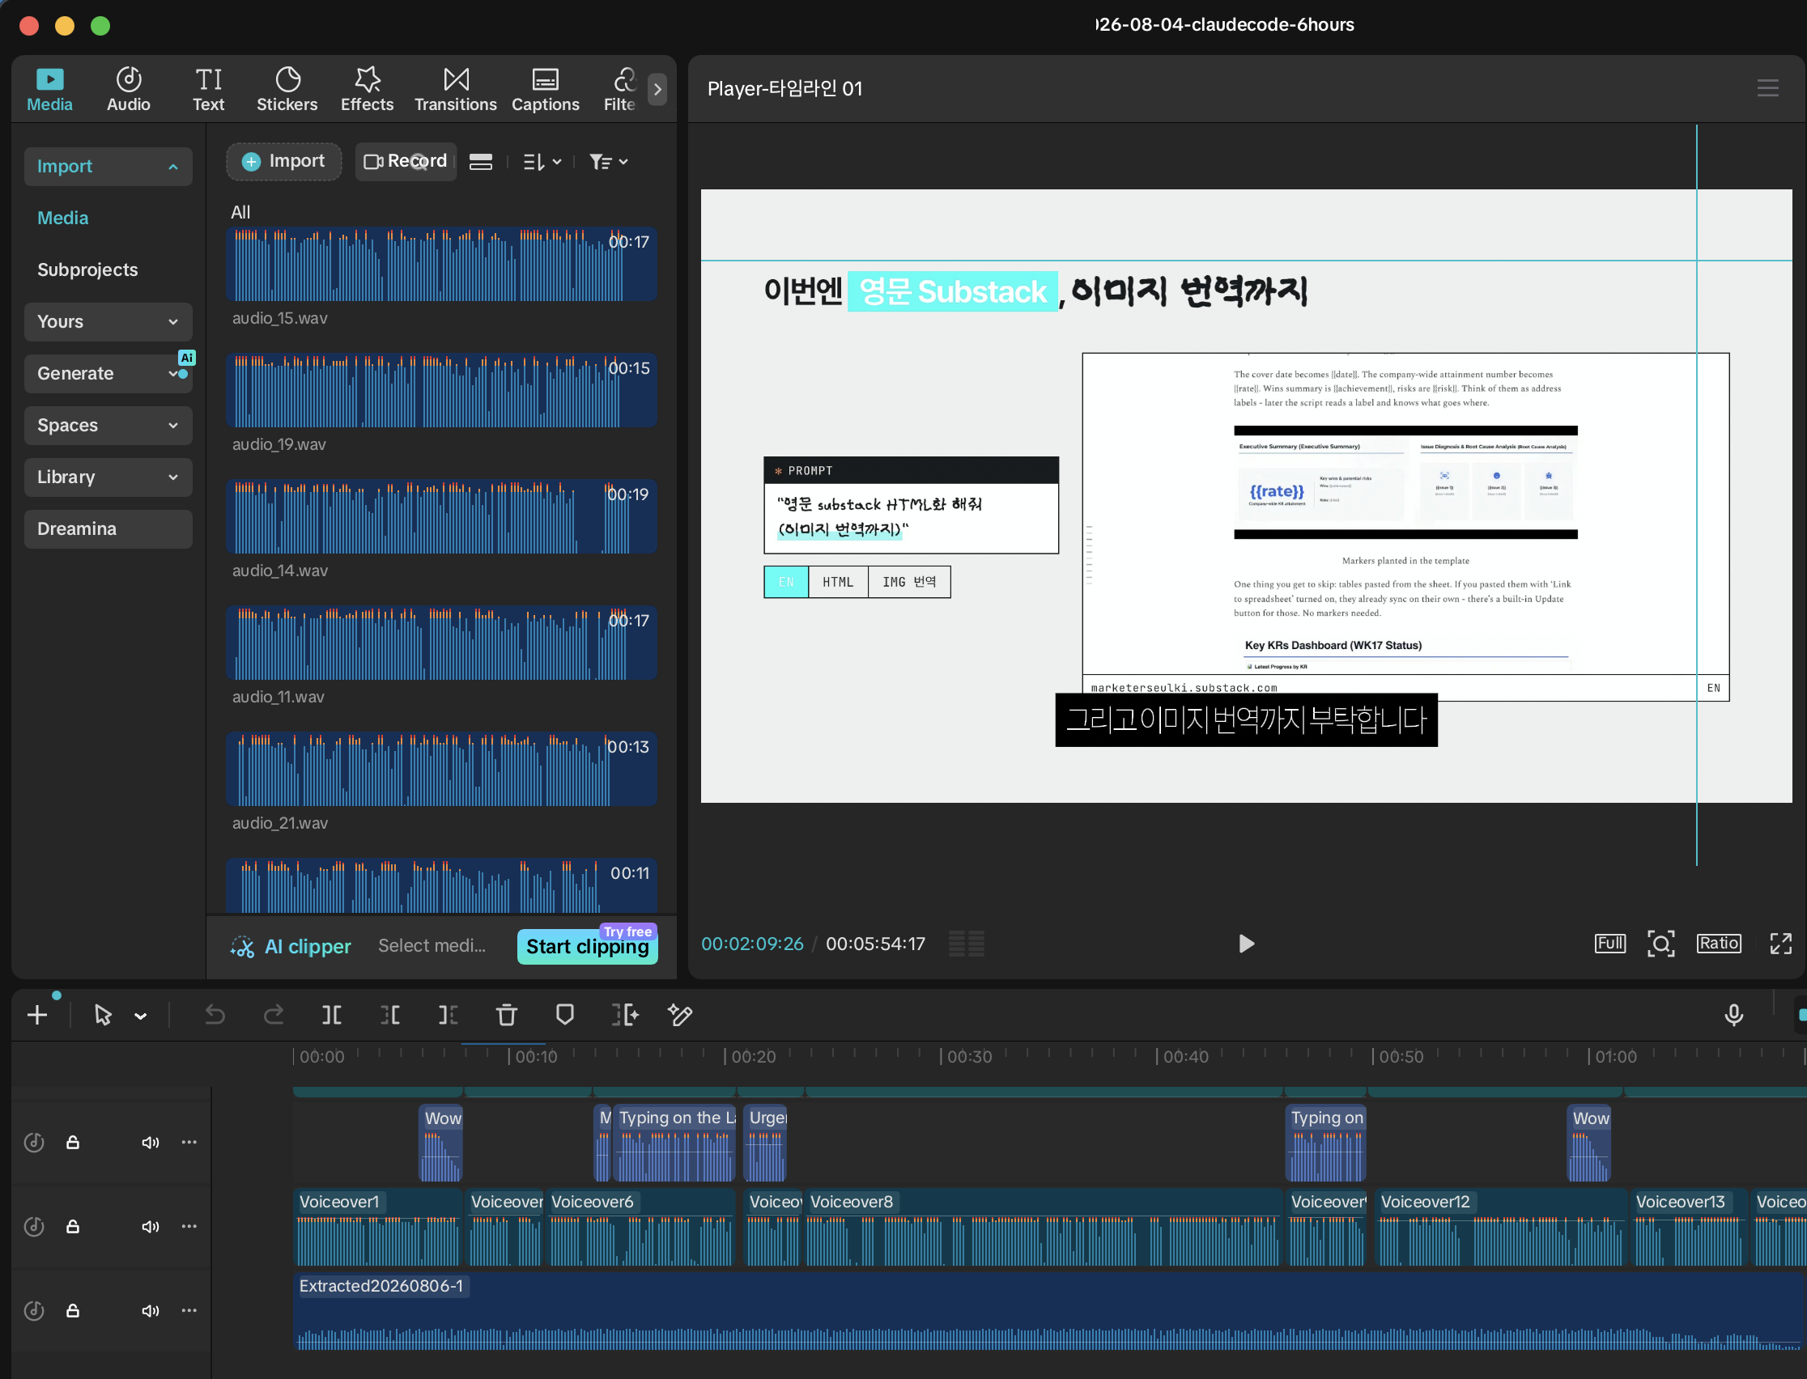
Task: Open more options for the Voiceover track
Action: [189, 1226]
